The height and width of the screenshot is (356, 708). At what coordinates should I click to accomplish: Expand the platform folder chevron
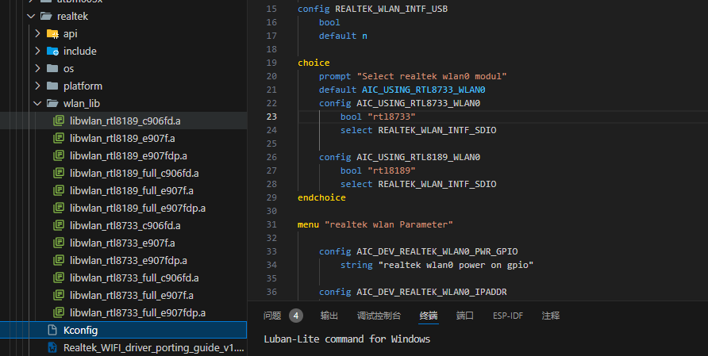pos(37,86)
